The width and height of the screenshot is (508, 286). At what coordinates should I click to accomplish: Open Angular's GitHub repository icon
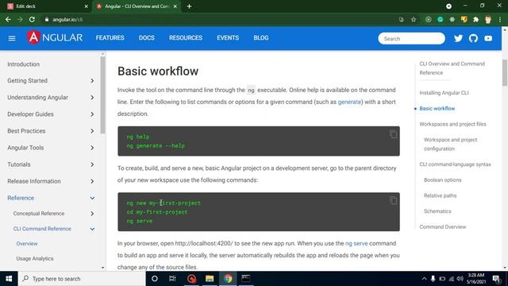[x=473, y=38]
